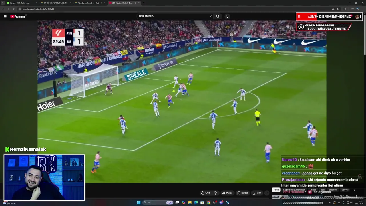
Task: Open media controls icon in Chrome toolbar
Action: [x=353, y=9]
